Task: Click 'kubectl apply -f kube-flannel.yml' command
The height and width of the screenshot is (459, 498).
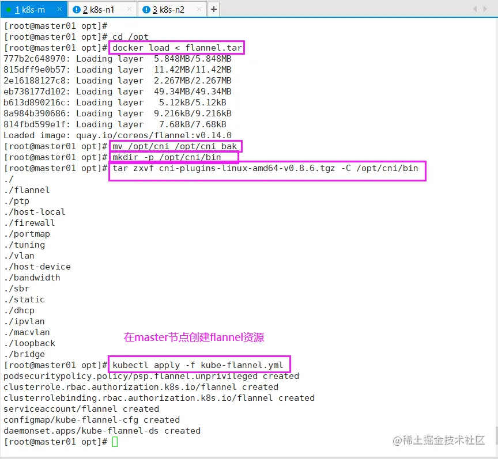Action: (x=198, y=365)
